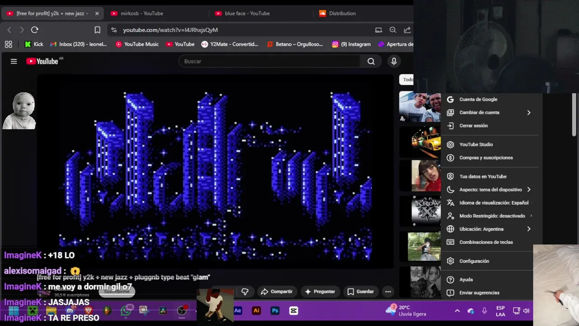
Task: Open Adobe After Effects from the taskbar
Action: [237, 311]
